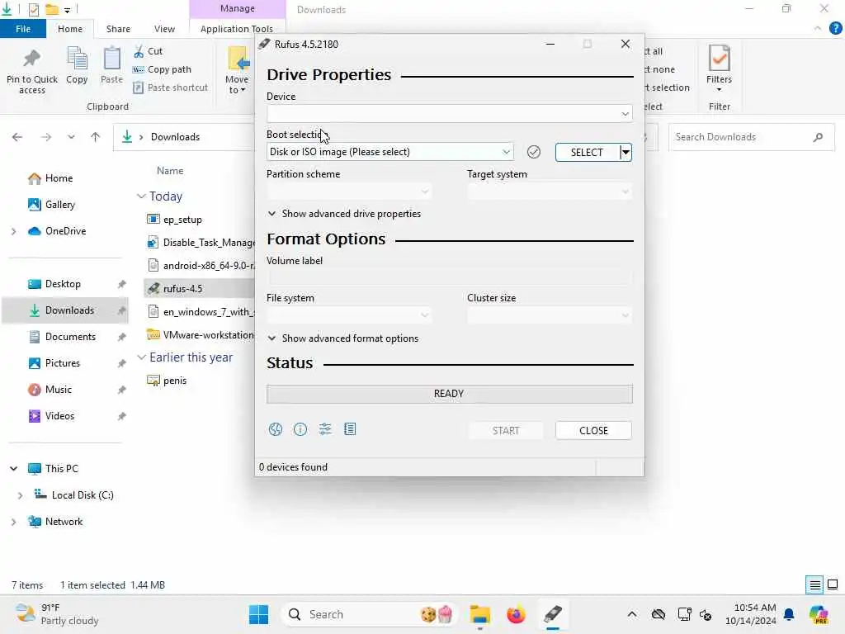Click the Volume label input field
The image size is (845, 634).
[x=449, y=277]
